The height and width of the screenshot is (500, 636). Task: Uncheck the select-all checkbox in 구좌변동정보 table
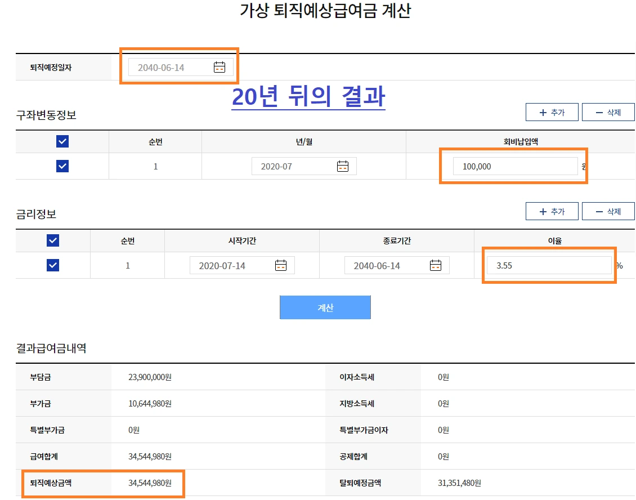coord(61,141)
